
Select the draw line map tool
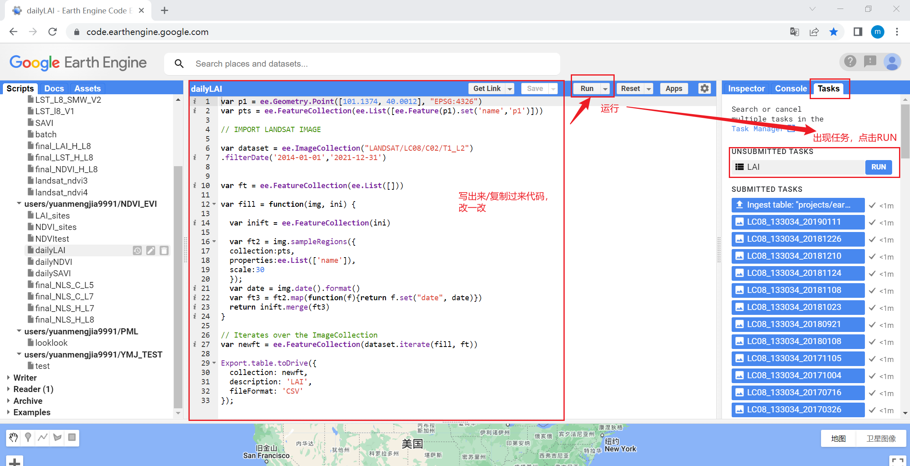pos(43,438)
